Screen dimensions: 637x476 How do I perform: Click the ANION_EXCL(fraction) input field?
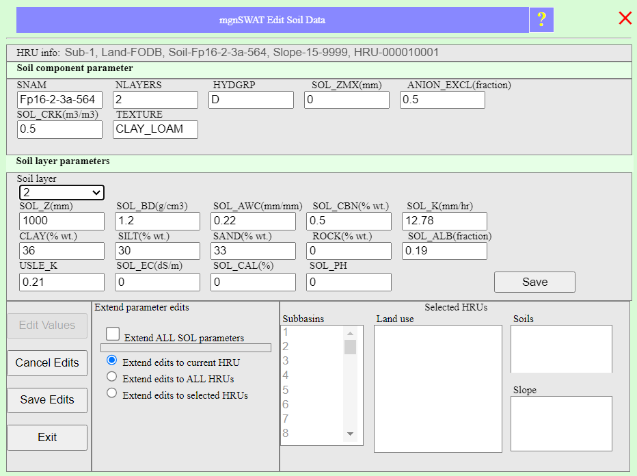pos(442,100)
